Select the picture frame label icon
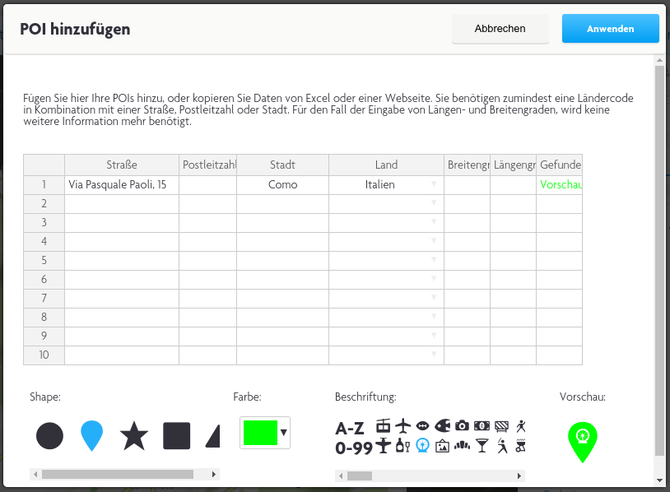Screen dimensions: 670x492 click(x=442, y=446)
